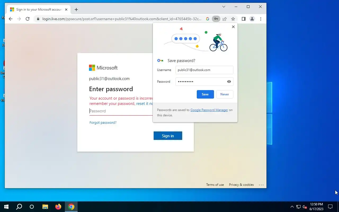Screen dimensions: 339x212
Task: Open the Chrome profile avatar
Action: (x=252, y=19)
